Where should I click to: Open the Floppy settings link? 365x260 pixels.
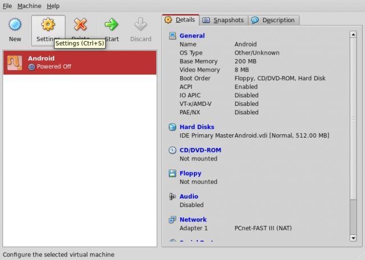(x=190, y=174)
